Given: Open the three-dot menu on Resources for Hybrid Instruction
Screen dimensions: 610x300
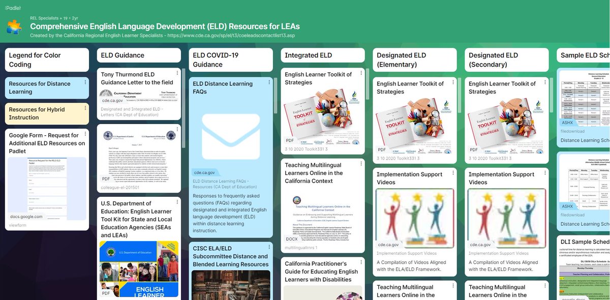Looking at the screenshot, I should 85,109.
